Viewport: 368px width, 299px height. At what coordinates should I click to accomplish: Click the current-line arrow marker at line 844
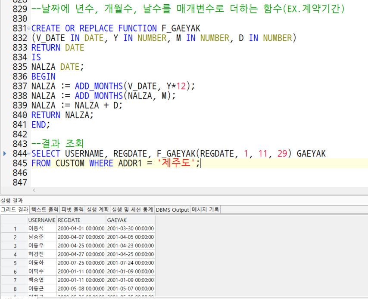pos(4,154)
